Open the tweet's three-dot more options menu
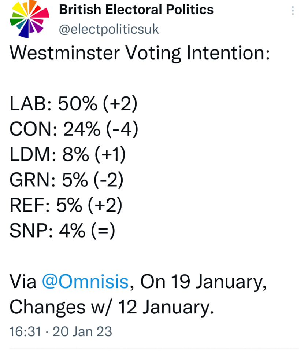 292,11
